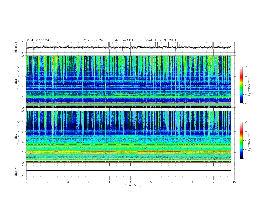Click the "5" tick on ch.3(V) axis
Image resolution: width=264 pixels, height=204 pixels.
pyautogui.click(x=23, y=166)
